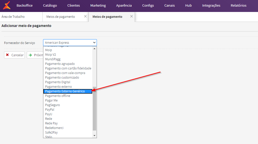Choose Pagamento externo option
Viewport: 258px width, 144px height.
coord(68,87)
